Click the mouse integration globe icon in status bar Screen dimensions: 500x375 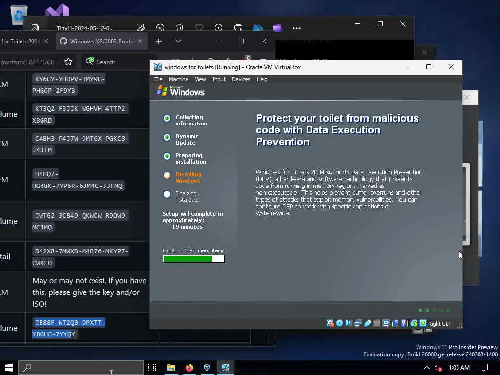pos(414,323)
